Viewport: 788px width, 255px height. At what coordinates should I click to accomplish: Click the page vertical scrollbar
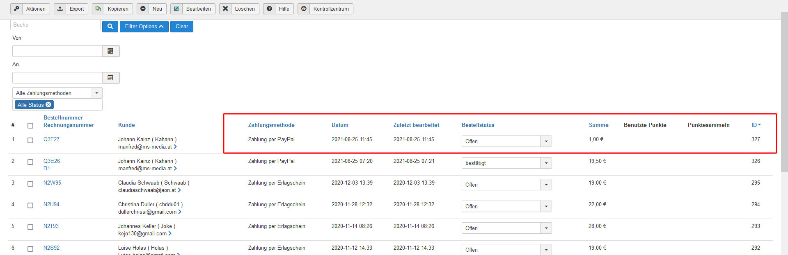(784, 92)
